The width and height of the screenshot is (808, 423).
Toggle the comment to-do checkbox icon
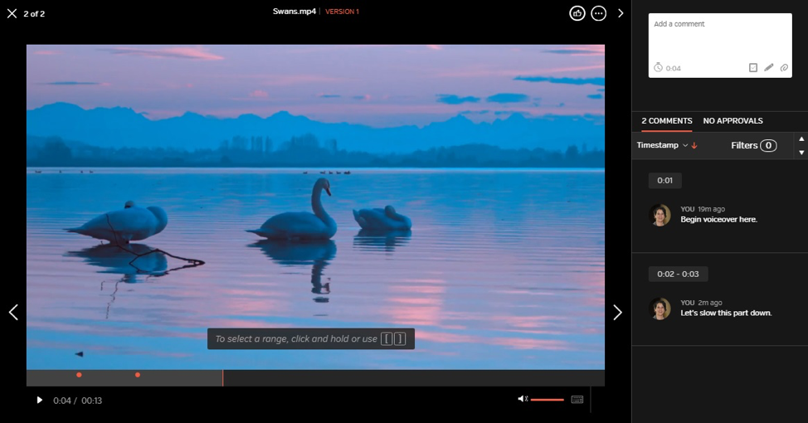(753, 67)
